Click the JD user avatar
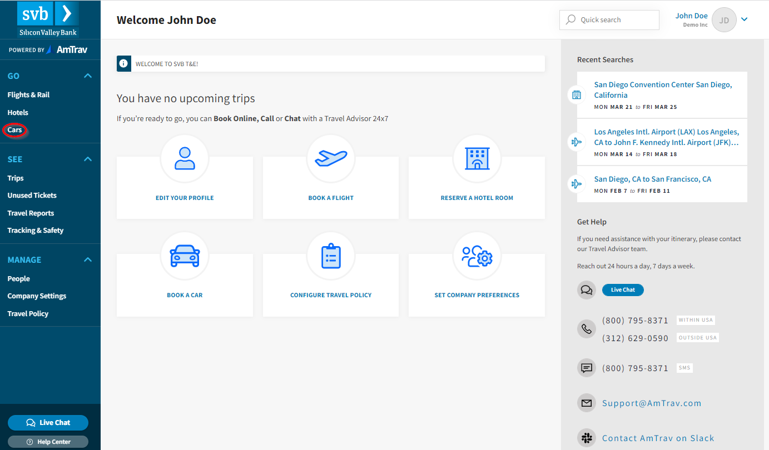Screen dimensions: 769x450 pyautogui.click(x=724, y=20)
